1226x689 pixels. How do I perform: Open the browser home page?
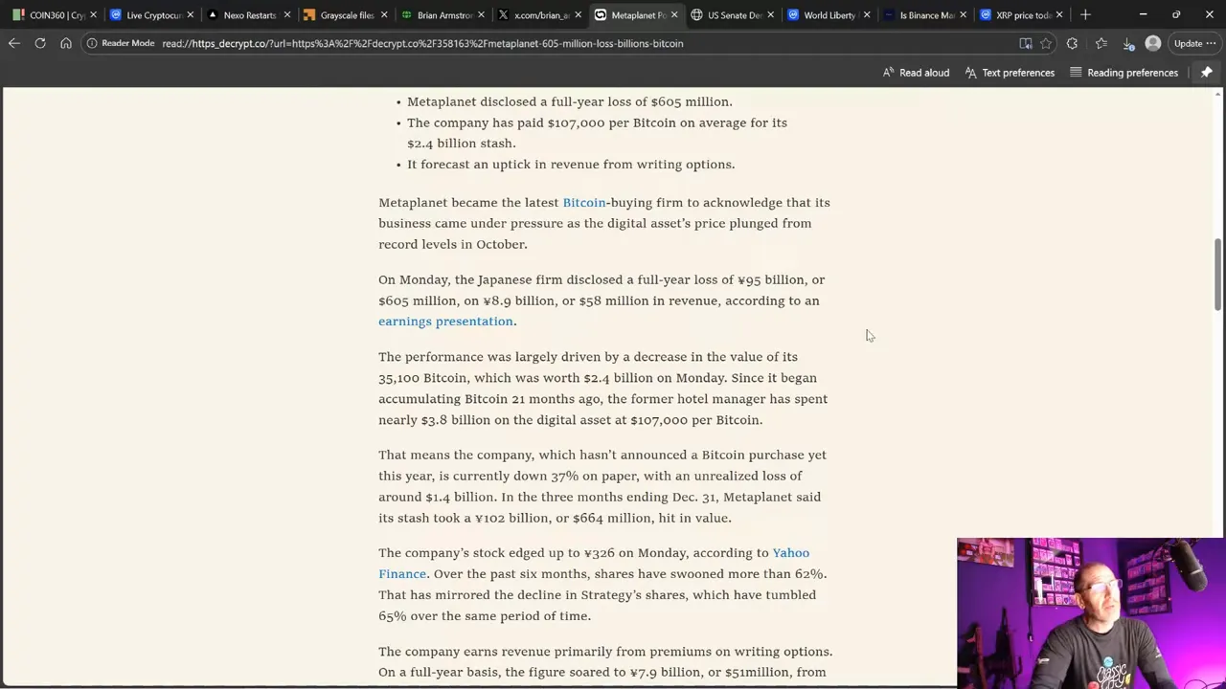pyautogui.click(x=65, y=43)
